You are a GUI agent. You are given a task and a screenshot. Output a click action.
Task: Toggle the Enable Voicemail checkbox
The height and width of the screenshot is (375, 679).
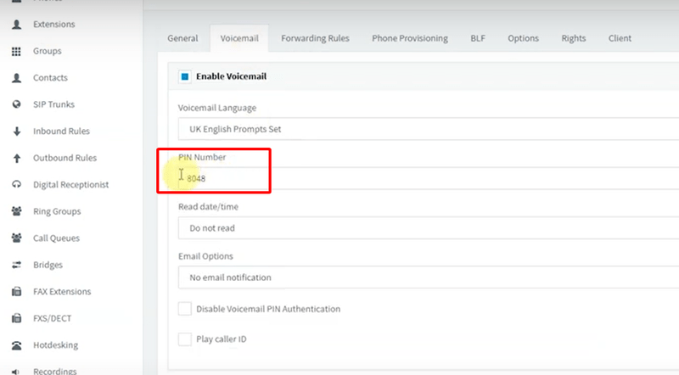pyautogui.click(x=185, y=76)
